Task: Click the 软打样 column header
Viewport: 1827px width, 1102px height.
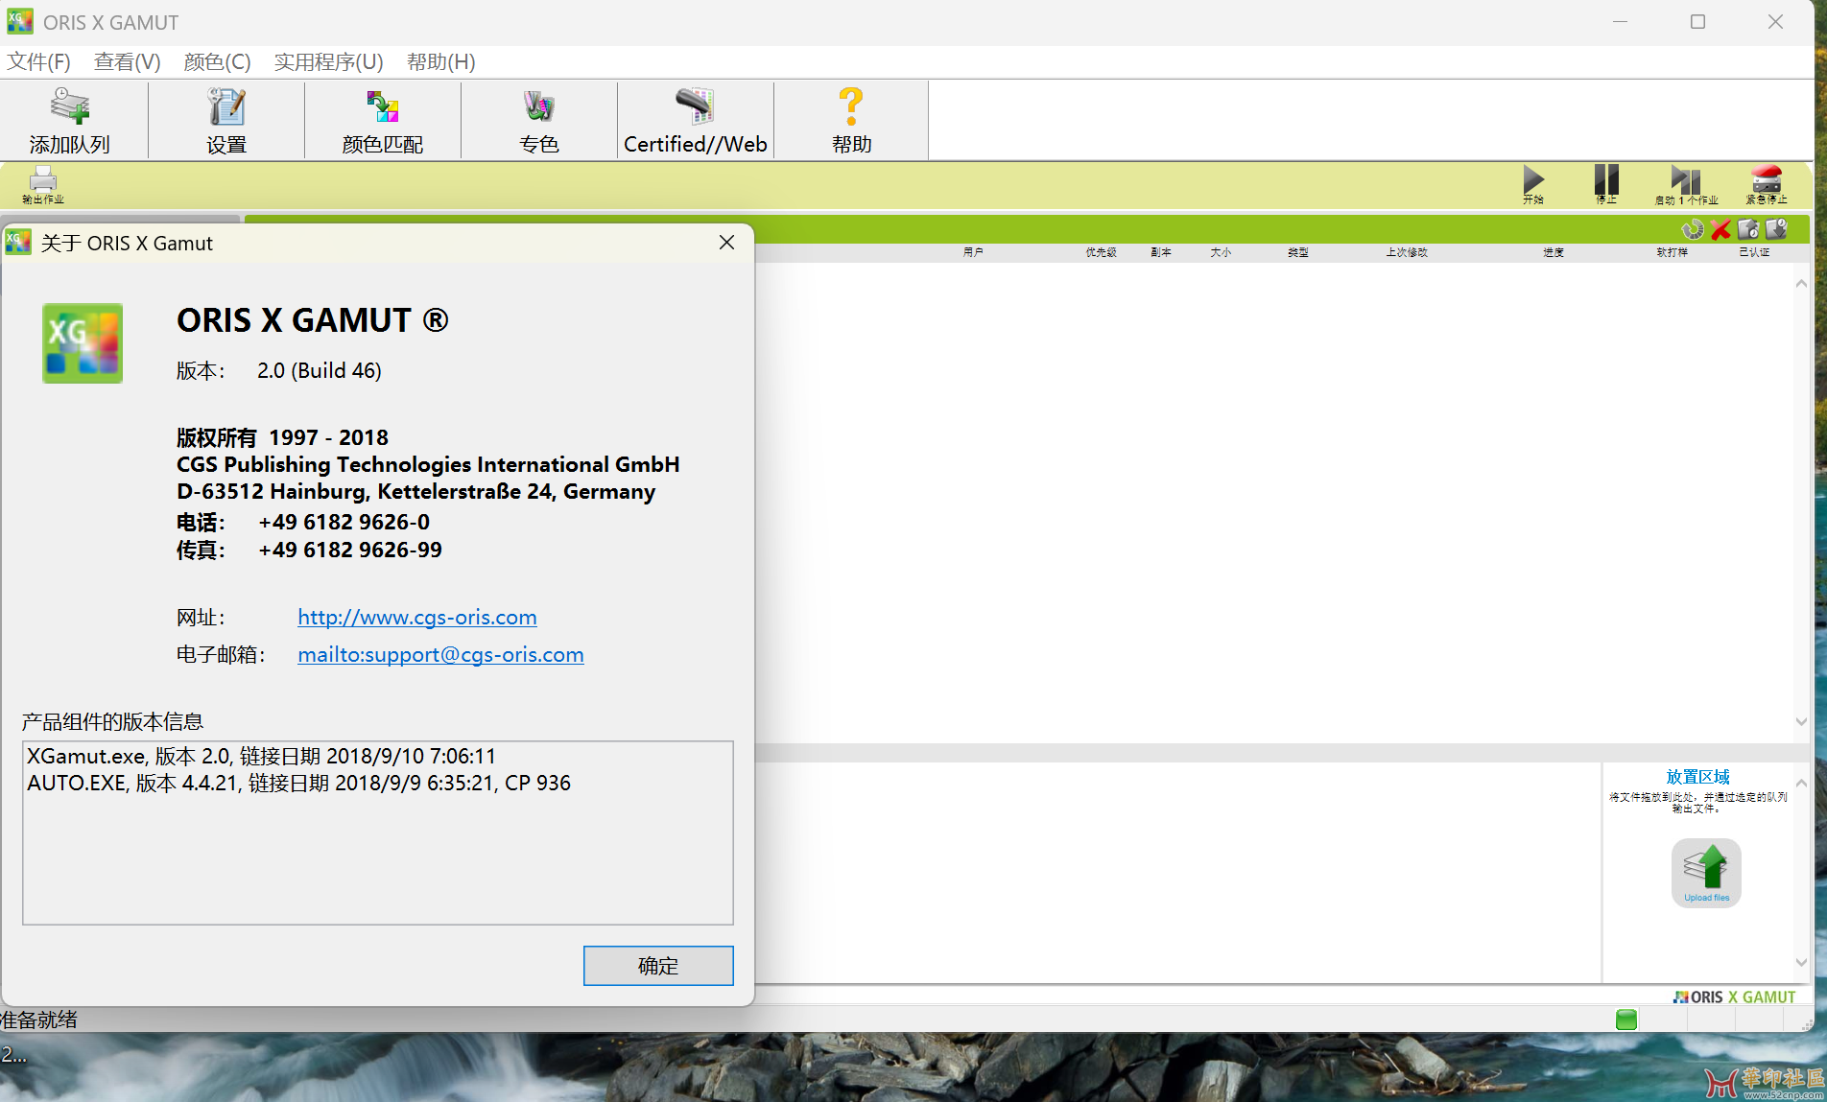Action: pos(1672,252)
